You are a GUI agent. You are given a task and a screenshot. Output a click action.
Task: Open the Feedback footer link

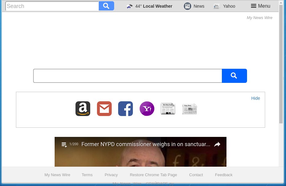224,175
